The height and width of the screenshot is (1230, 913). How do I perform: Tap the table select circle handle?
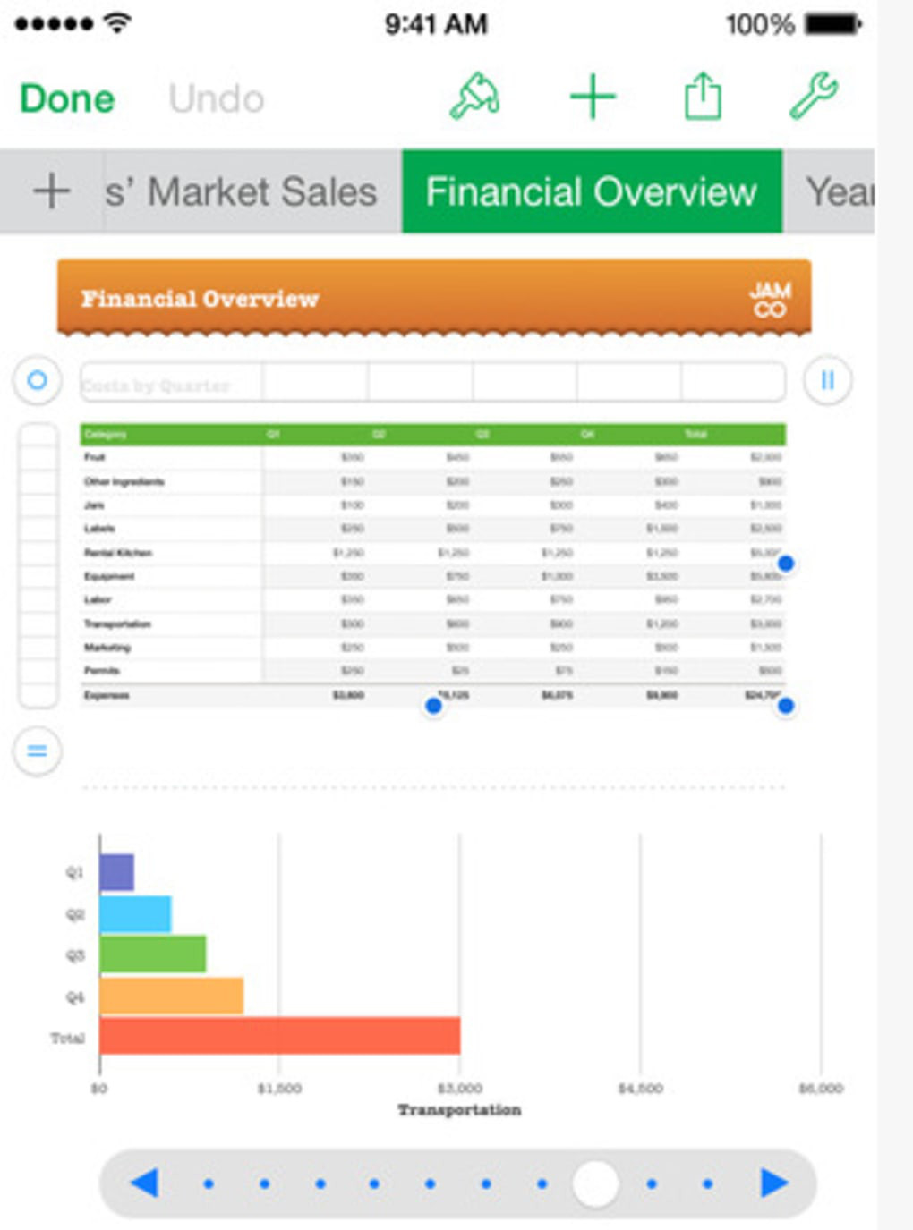38,380
